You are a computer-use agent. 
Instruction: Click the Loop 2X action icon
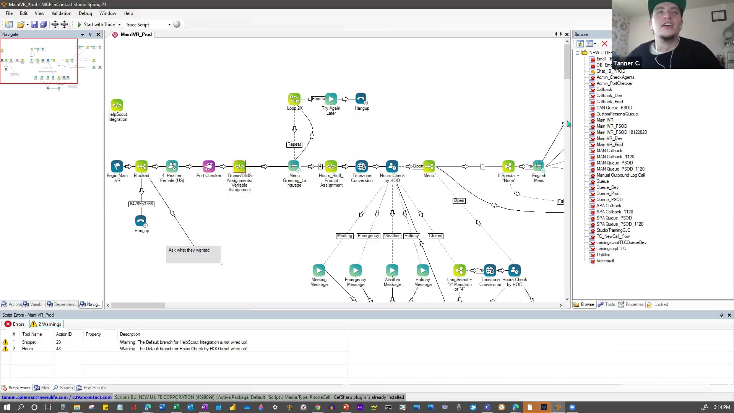pos(294,99)
